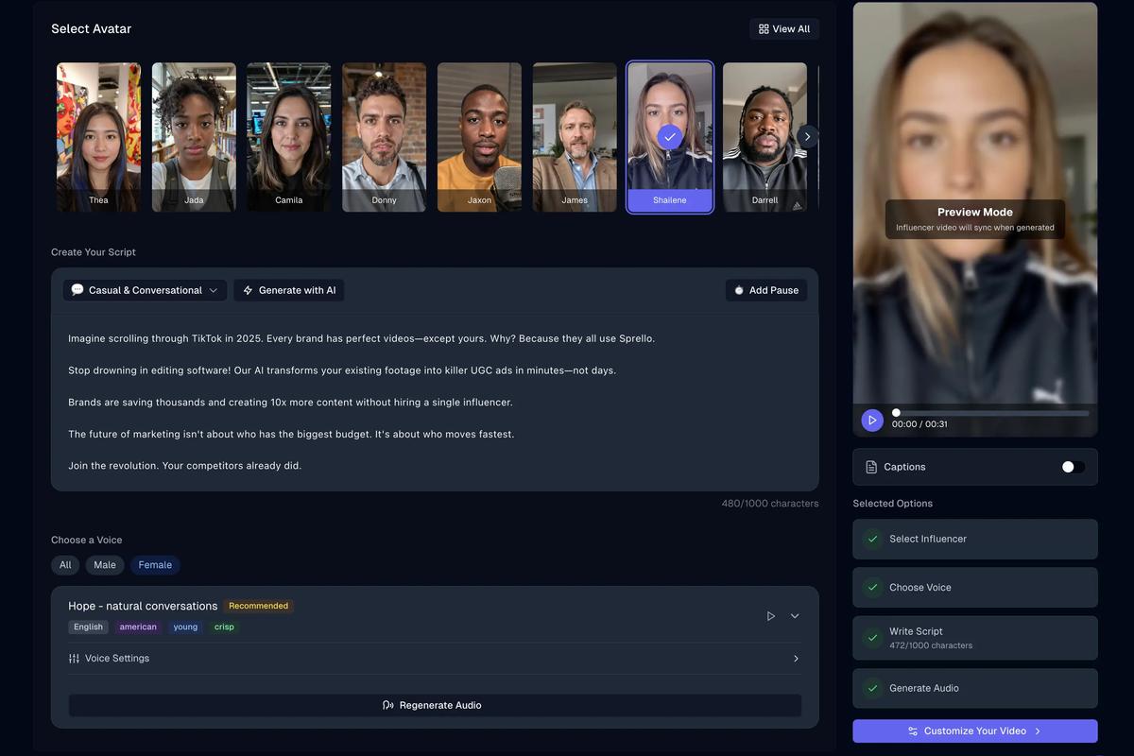1134x756 pixels.
Task: Choose the James avatar
Action: tap(575, 137)
